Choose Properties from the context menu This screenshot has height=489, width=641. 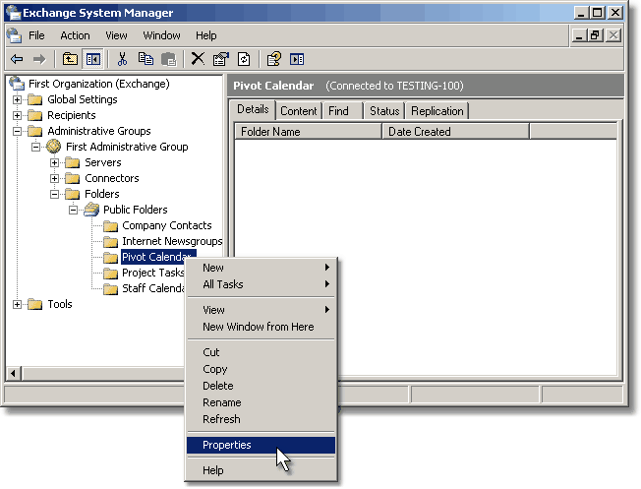(261, 445)
